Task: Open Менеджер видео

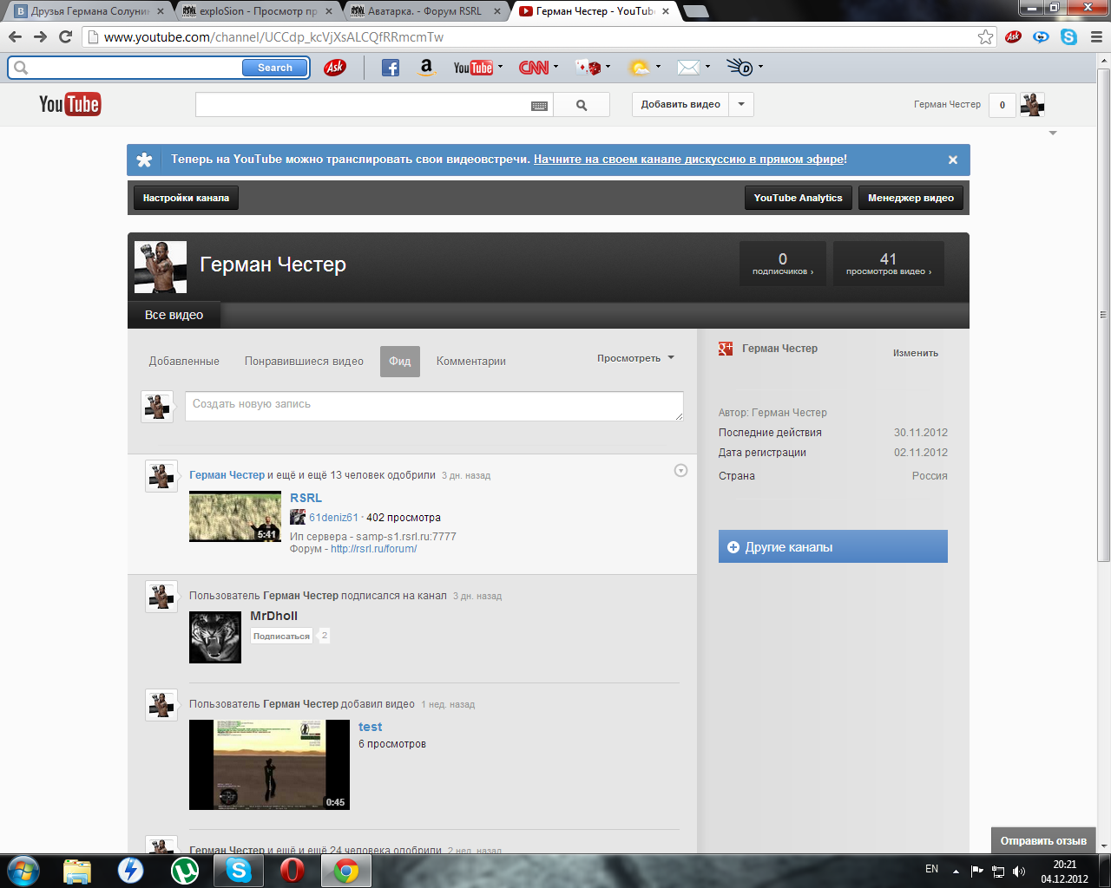Action: coord(910,198)
